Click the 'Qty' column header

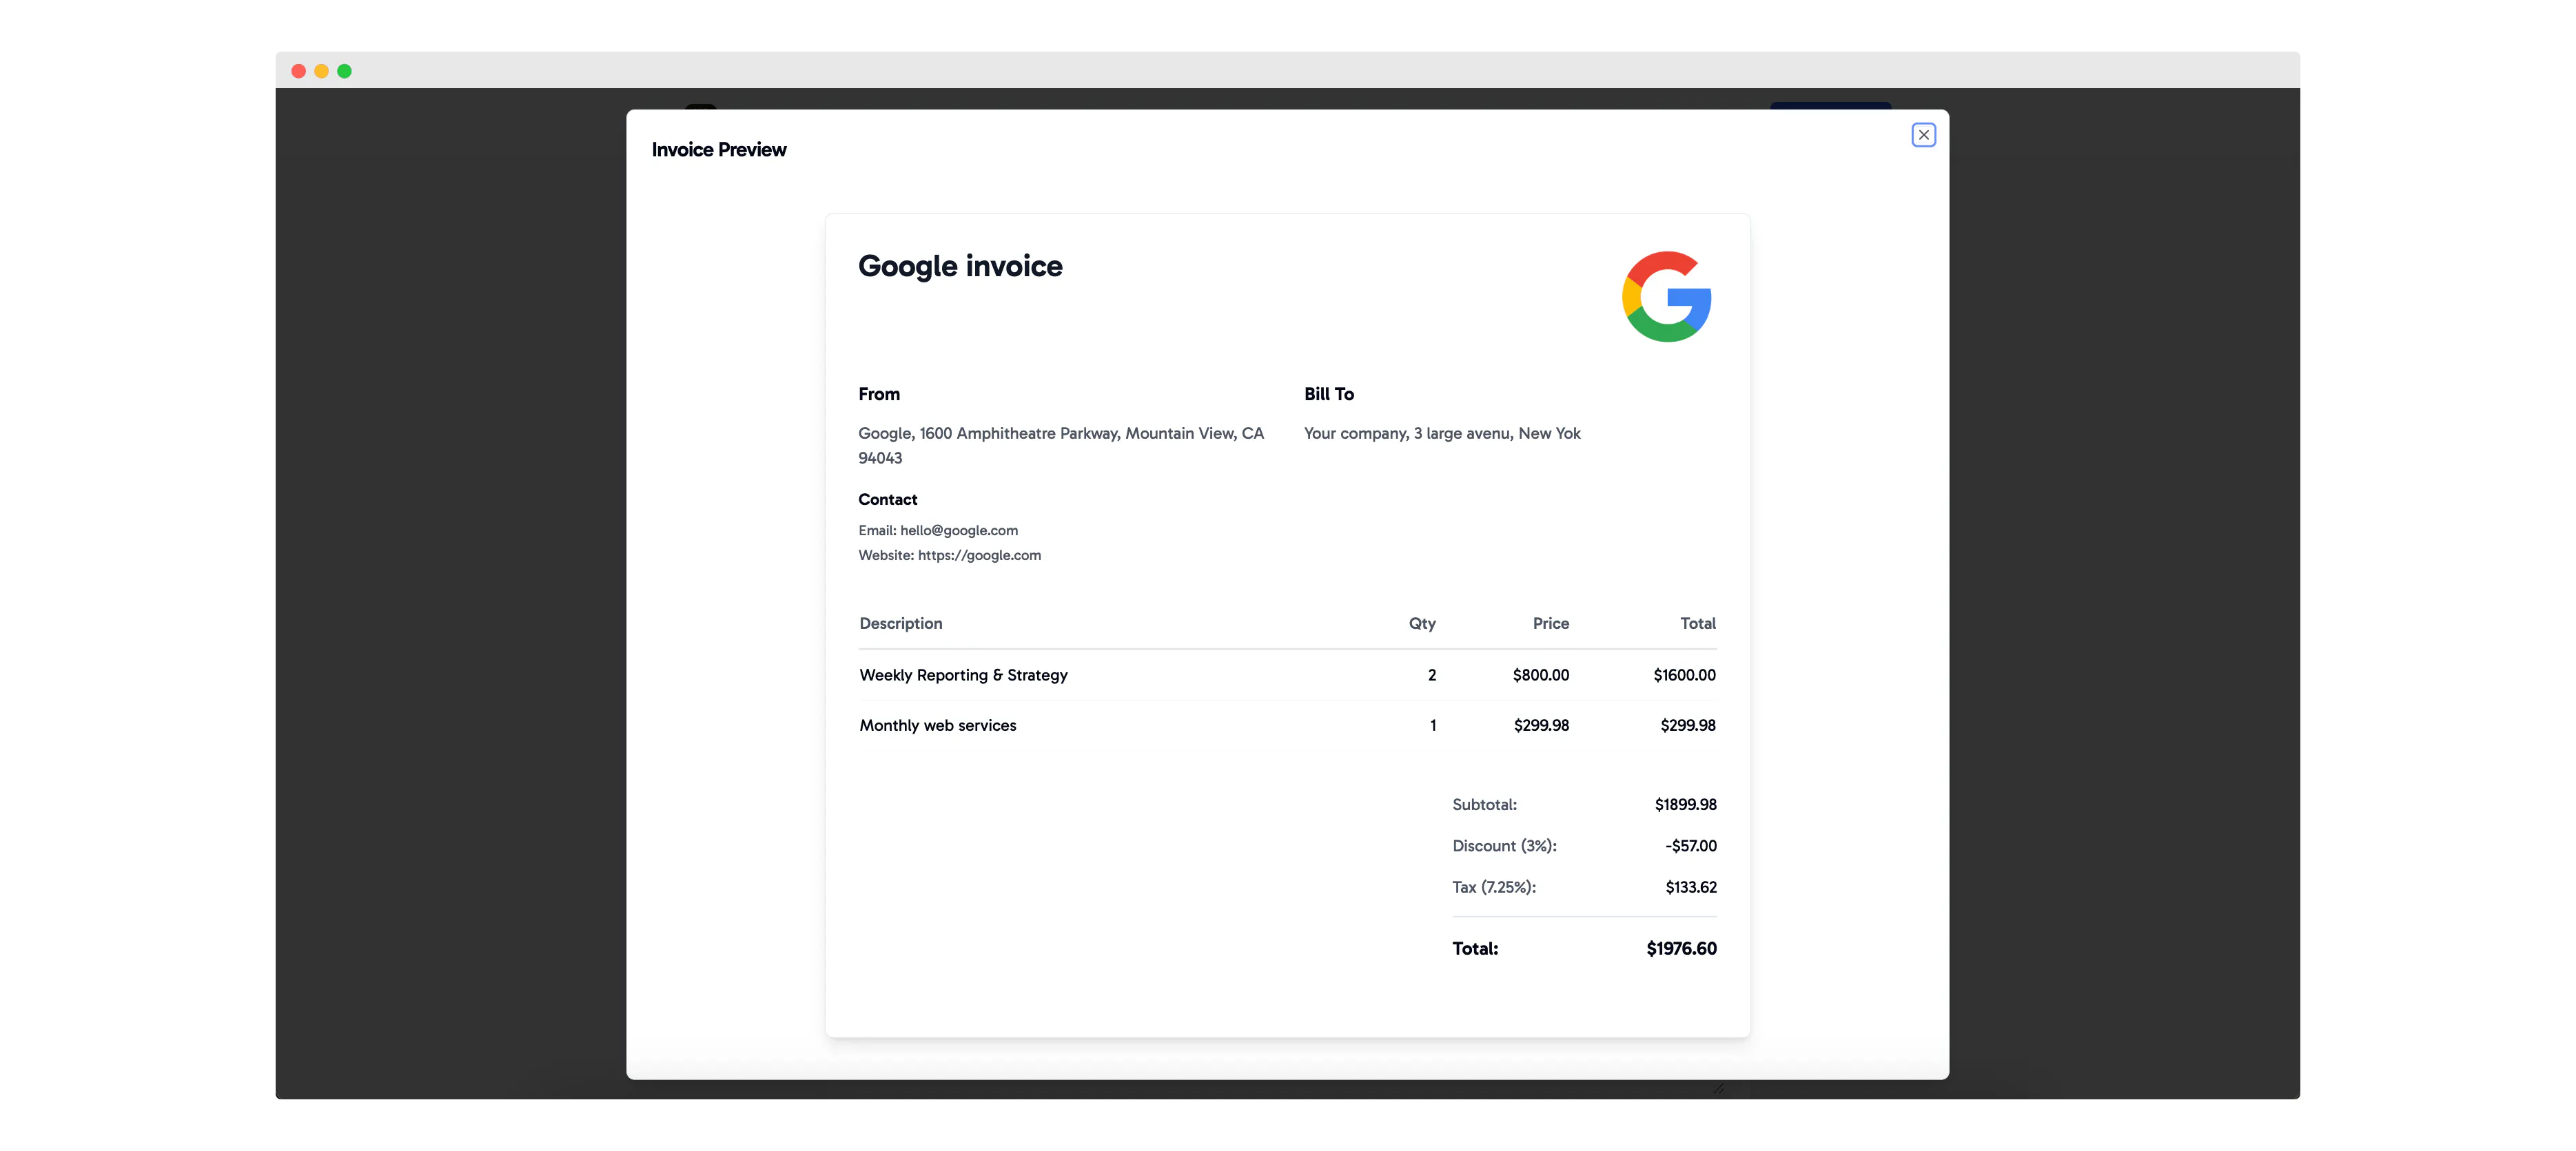1422,623
